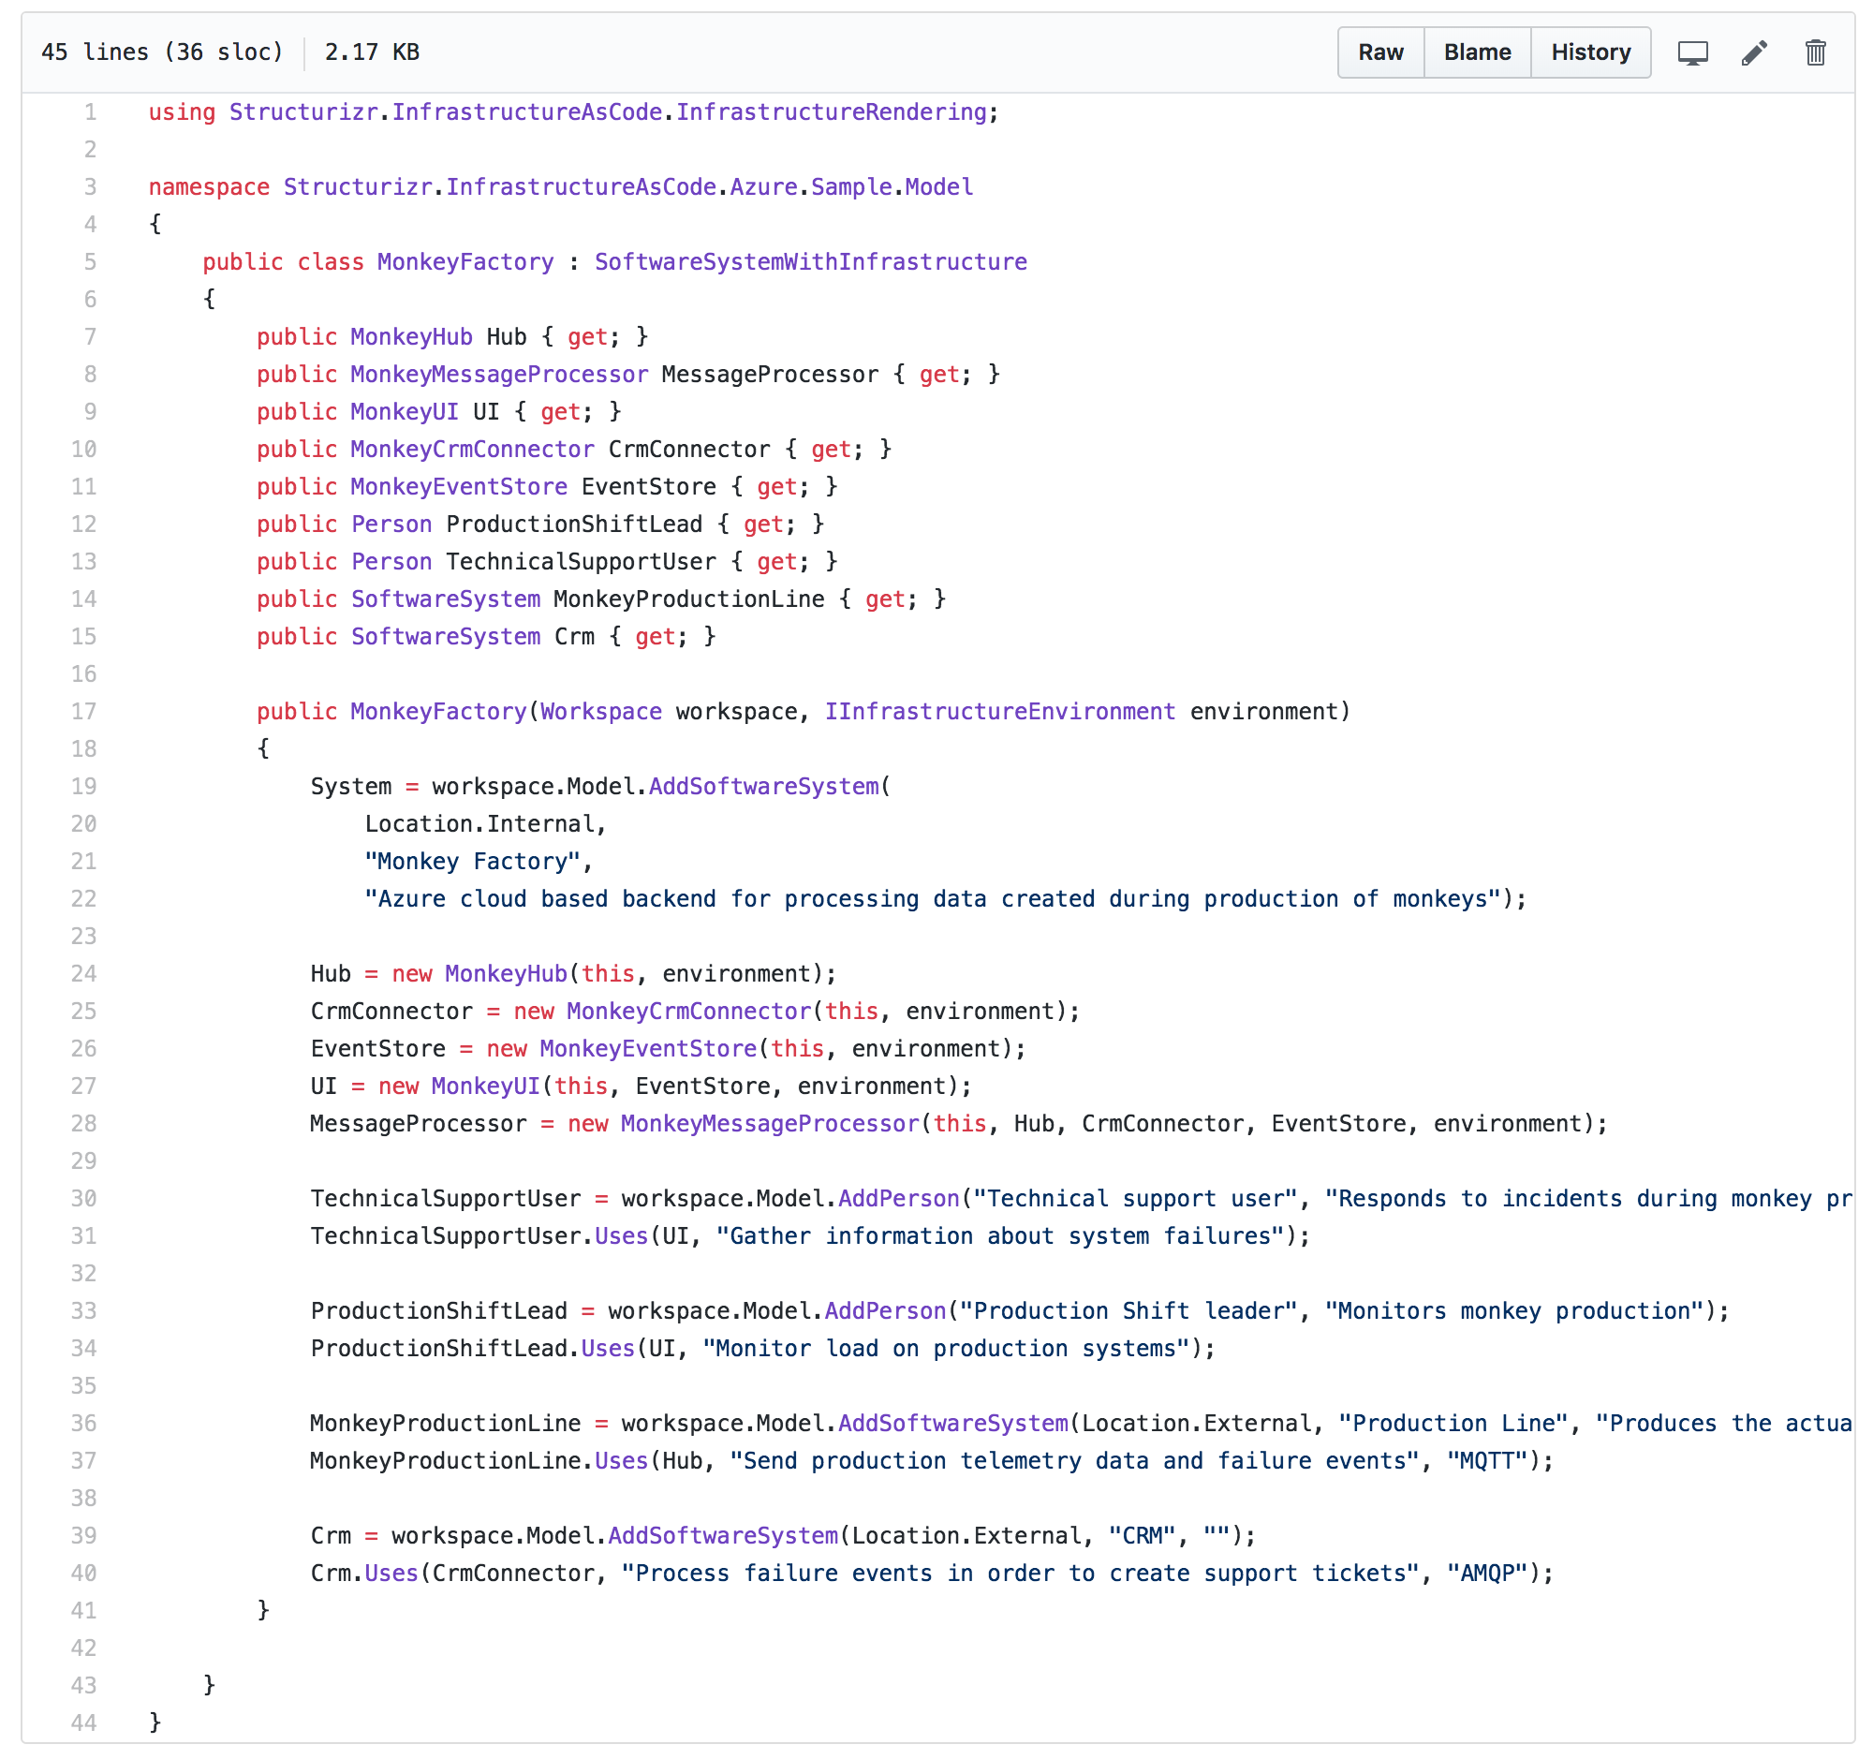
Task: Edit this file with the pencil icon
Action: click(1754, 52)
